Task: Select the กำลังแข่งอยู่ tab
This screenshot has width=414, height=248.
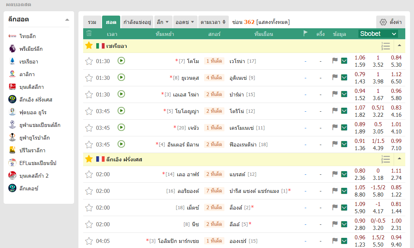Action: (137, 22)
